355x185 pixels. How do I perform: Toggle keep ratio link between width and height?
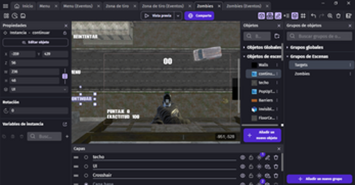click(x=65, y=76)
